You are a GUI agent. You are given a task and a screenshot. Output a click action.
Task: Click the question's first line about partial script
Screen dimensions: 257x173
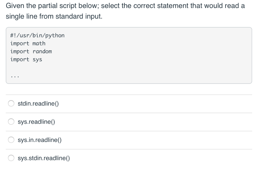coord(125,6)
